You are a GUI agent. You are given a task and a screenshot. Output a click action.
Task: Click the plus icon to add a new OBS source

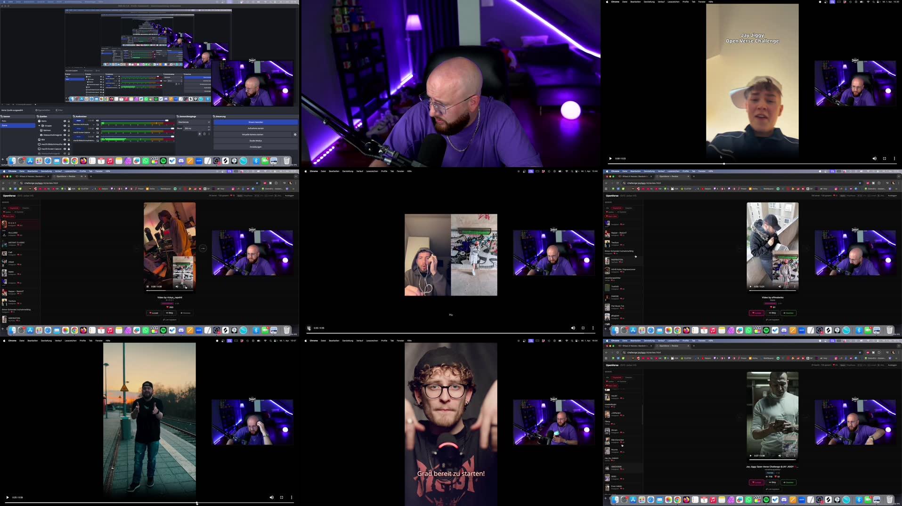point(3,159)
